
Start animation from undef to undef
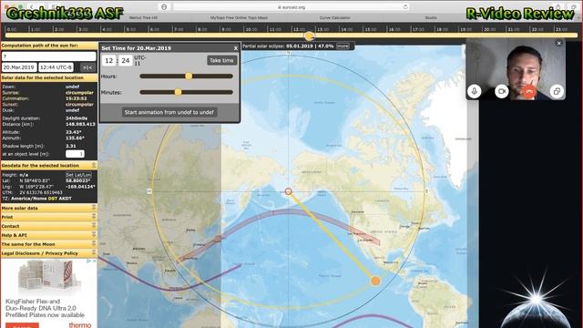click(169, 112)
